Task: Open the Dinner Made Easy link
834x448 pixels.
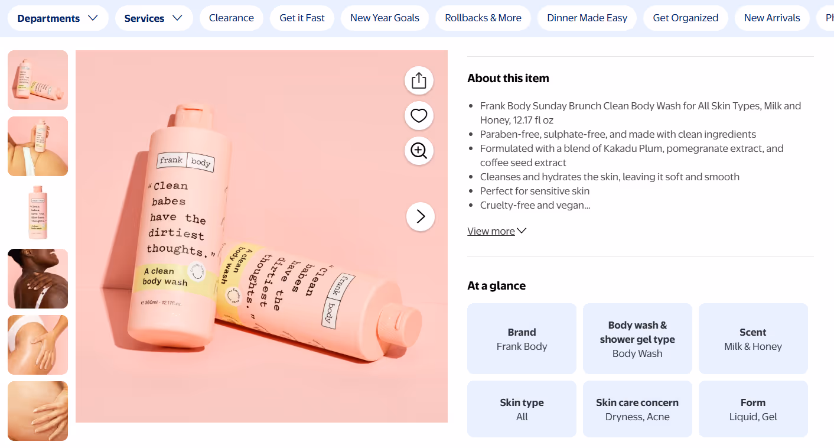Action: (x=587, y=18)
